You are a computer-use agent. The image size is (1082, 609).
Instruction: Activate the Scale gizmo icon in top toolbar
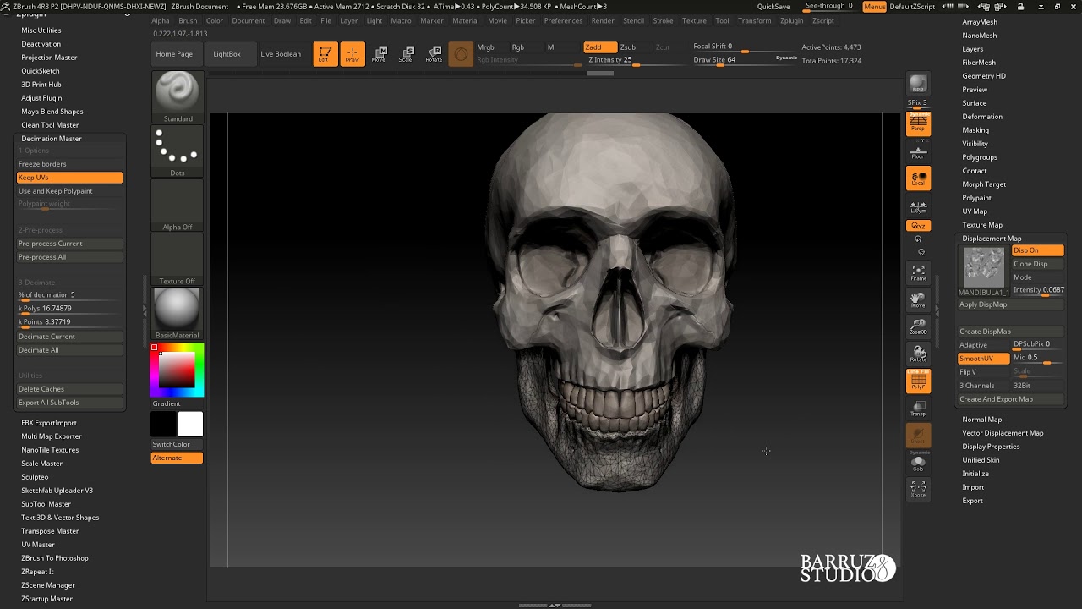pos(407,54)
